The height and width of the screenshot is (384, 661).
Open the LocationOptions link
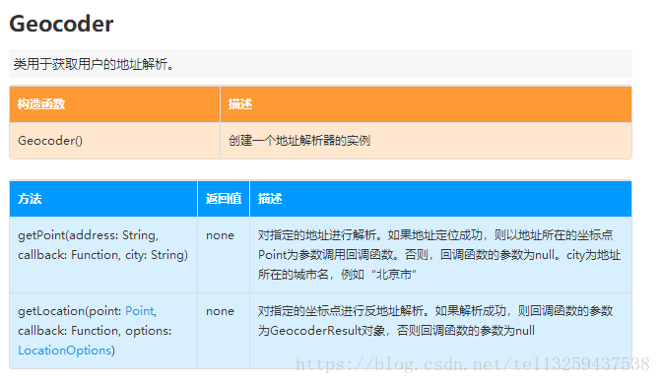tap(64, 351)
